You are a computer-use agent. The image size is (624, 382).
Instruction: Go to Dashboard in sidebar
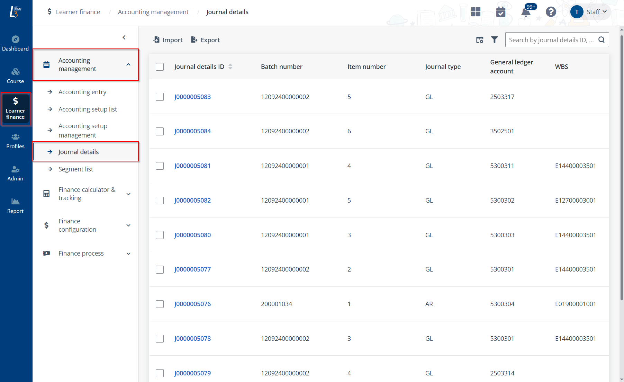(x=16, y=43)
